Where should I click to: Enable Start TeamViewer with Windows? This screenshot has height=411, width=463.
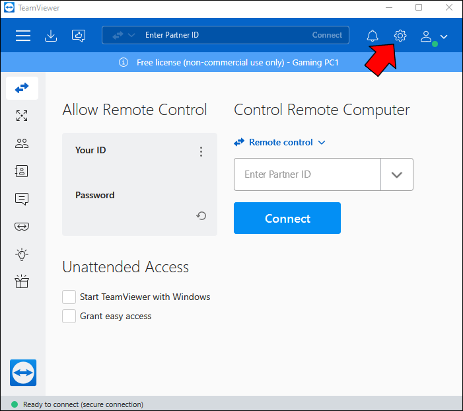[x=69, y=297]
